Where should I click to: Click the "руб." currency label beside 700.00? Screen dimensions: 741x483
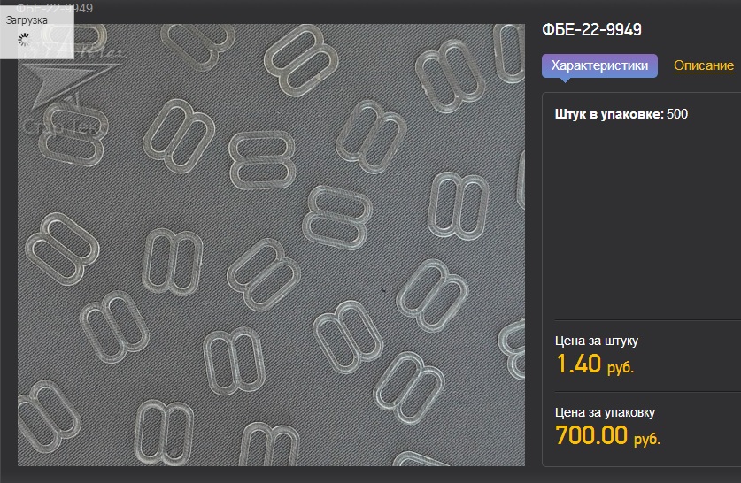pos(649,439)
